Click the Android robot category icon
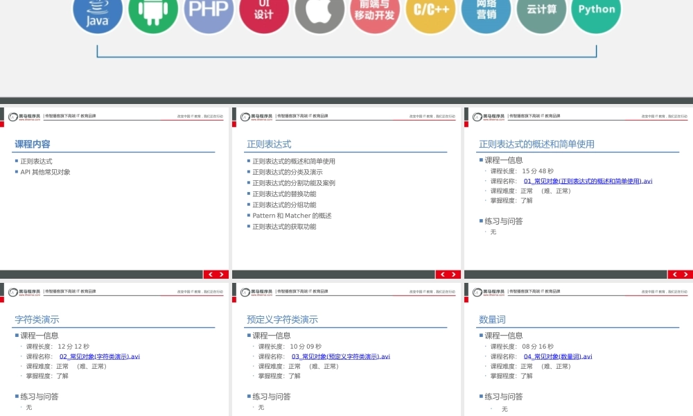This screenshot has width=693, height=416. pyautogui.click(x=152, y=12)
